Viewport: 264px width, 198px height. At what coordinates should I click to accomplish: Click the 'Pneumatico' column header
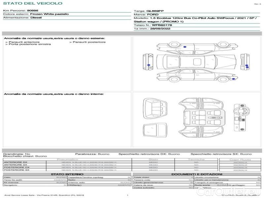click(67, 159)
